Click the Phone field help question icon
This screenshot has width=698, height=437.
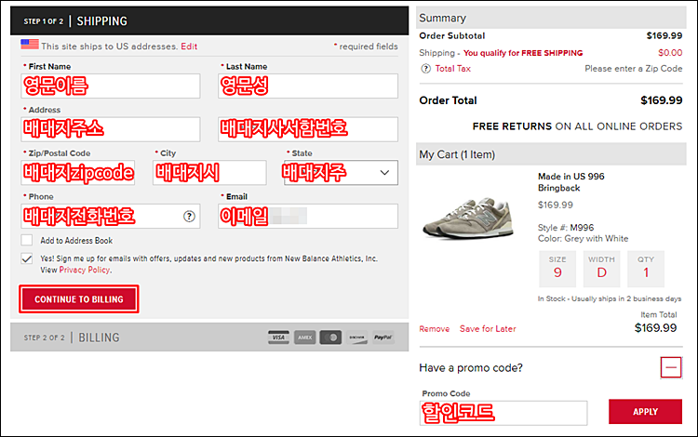click(189, 217)
